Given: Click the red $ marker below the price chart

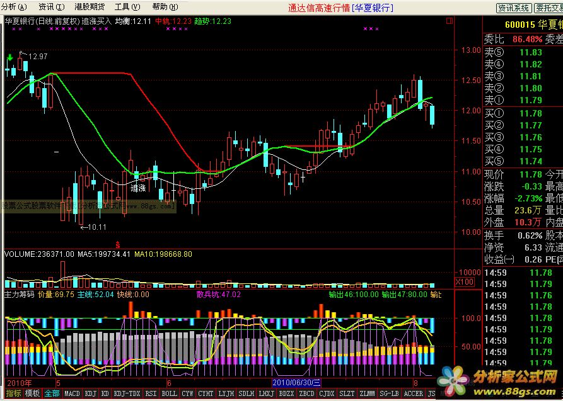Looking at the screenshot, I should point(118,245).
